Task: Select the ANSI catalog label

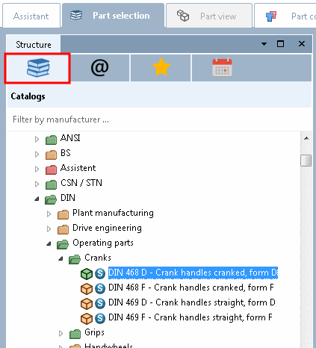Action: click(x=70, y=138)
